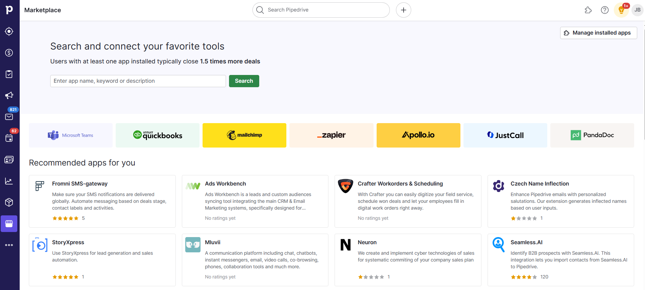
Task: Open the Insights chart icon in sidebar
Action: 9,181
